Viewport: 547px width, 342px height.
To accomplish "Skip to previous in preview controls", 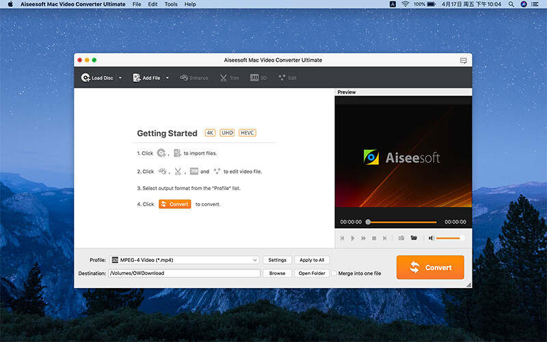I will 343,238.
